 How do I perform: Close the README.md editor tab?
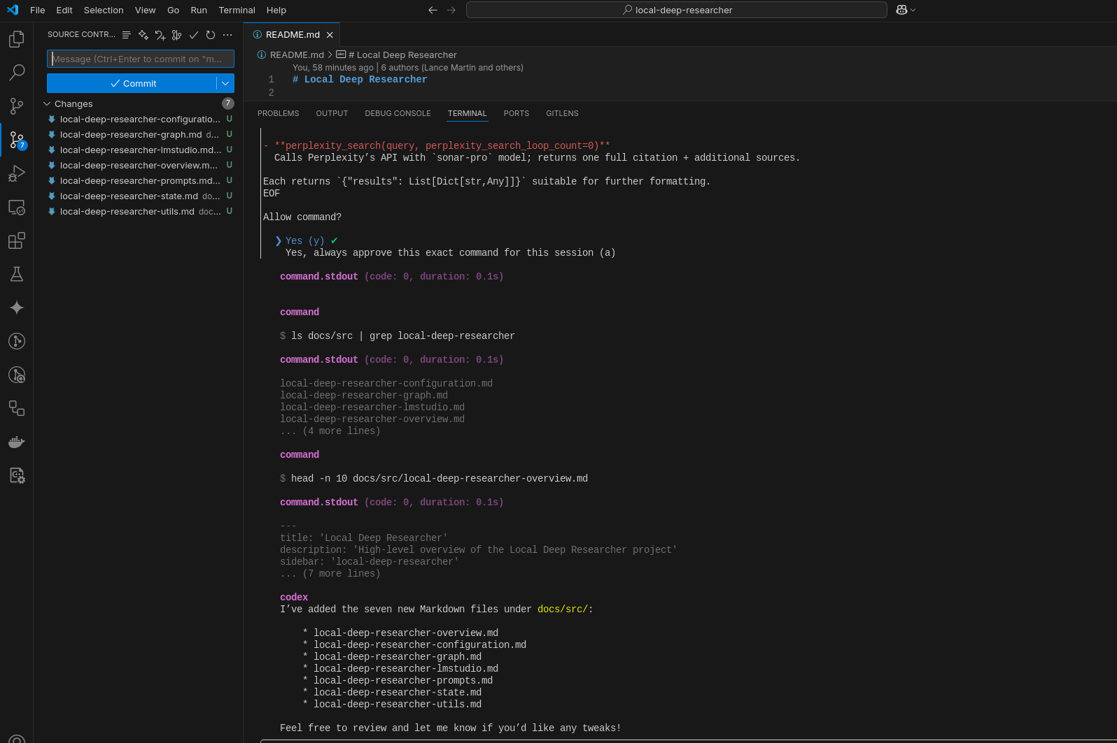tap(330, 35)
